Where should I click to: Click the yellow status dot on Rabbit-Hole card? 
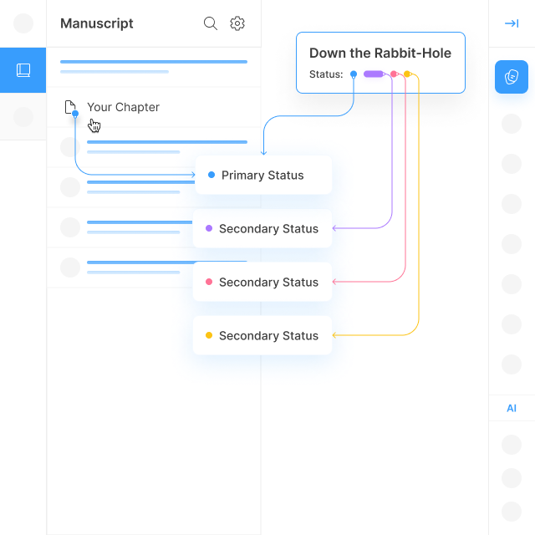pyautogui.click(x=407, y=74)
